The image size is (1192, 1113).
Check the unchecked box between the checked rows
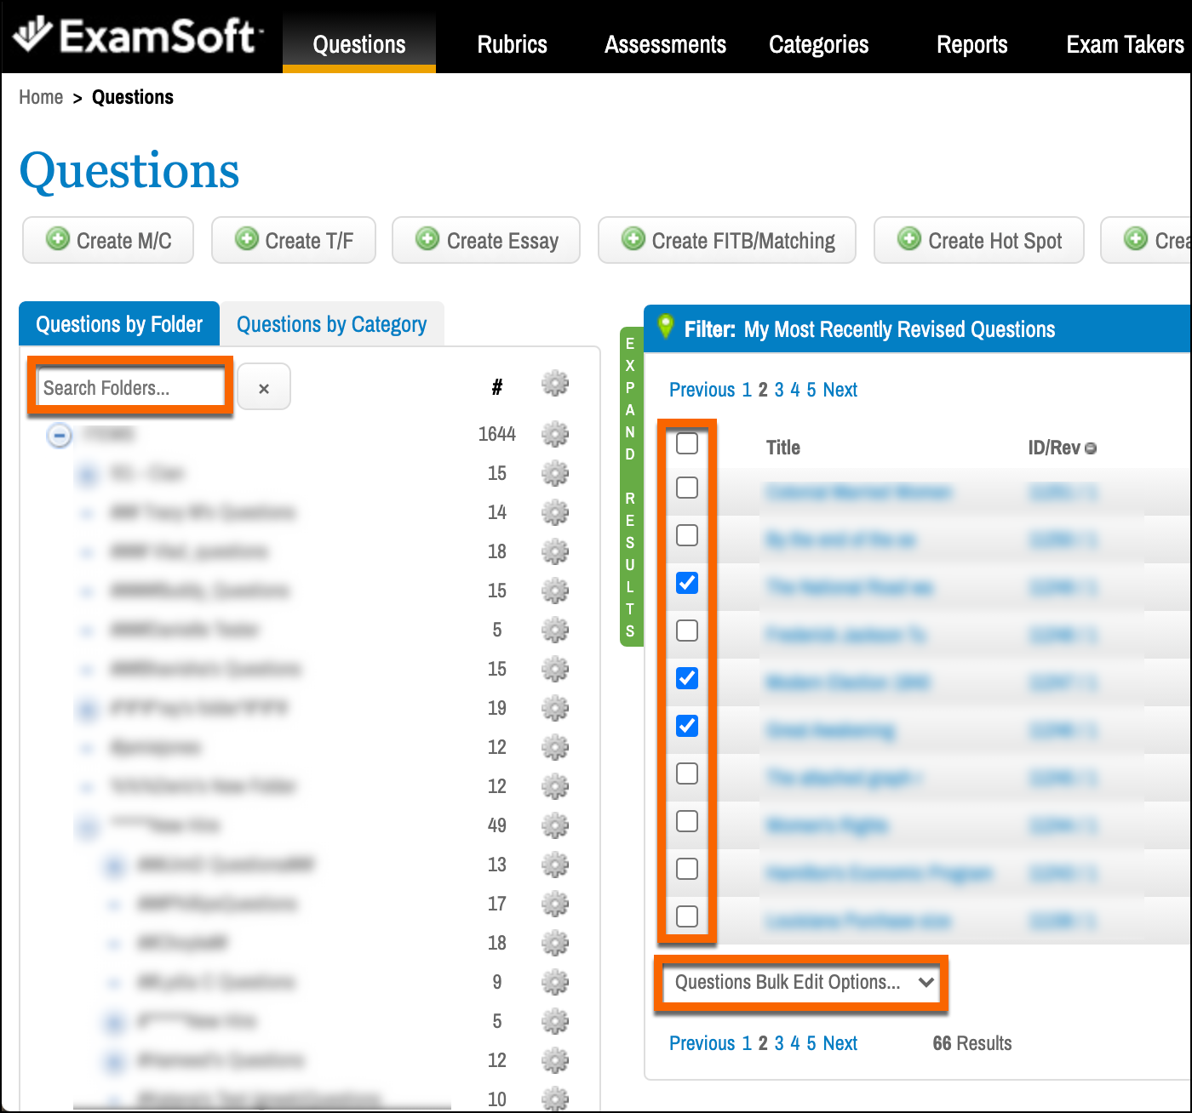click(687, 631)
